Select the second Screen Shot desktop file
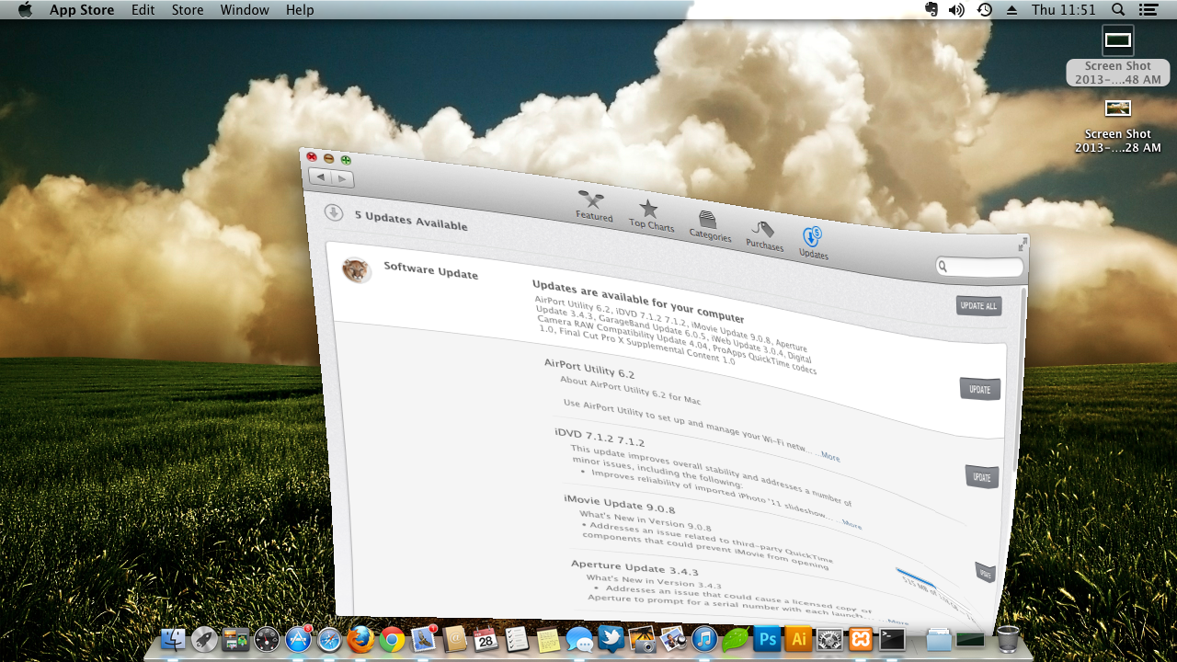The width and height of the screenshot is (1177, 662). click(1118, 126)
